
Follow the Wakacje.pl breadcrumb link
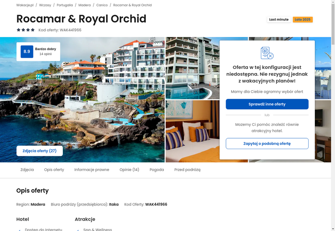(25, 5)
